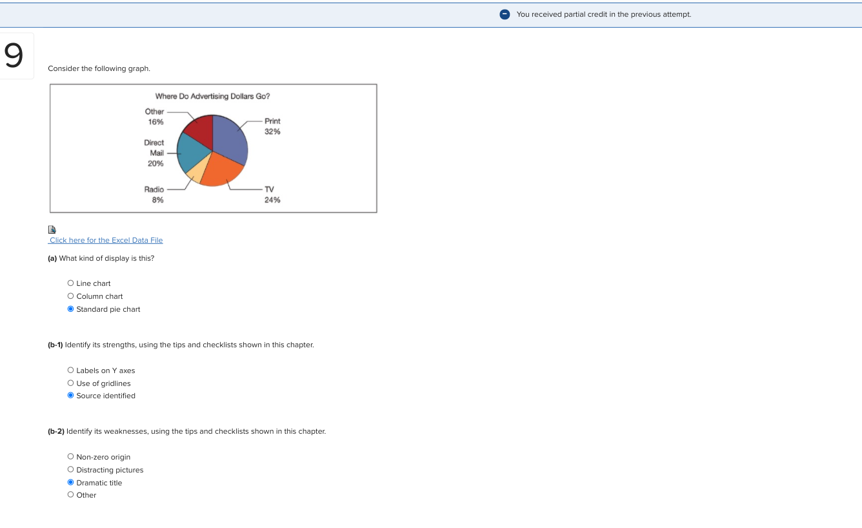The height and width of the screenshot is (528, 862).
Task: Select the Column chart radio option
Action: 70,296
